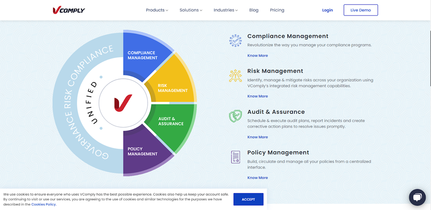Click the Compliance Management badge icon
431x210 pixels.
coord(235,41)
